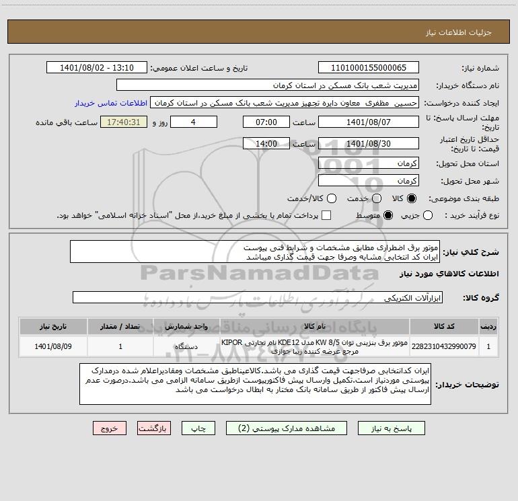
Task: Click the پاسخ به نیاز button
Action: [392, 428]
